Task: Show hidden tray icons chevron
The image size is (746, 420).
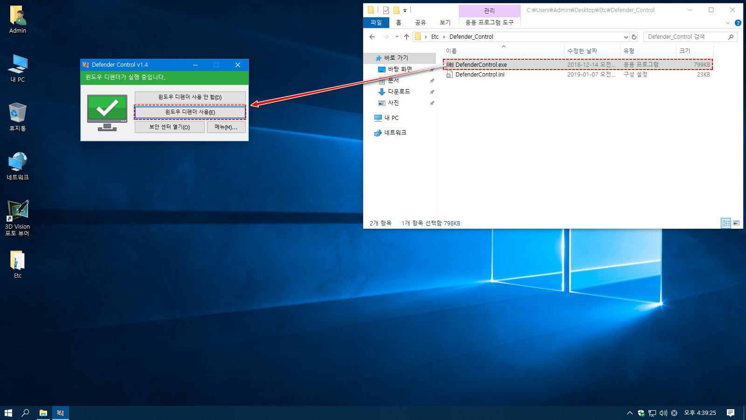Action: [630, 413]
